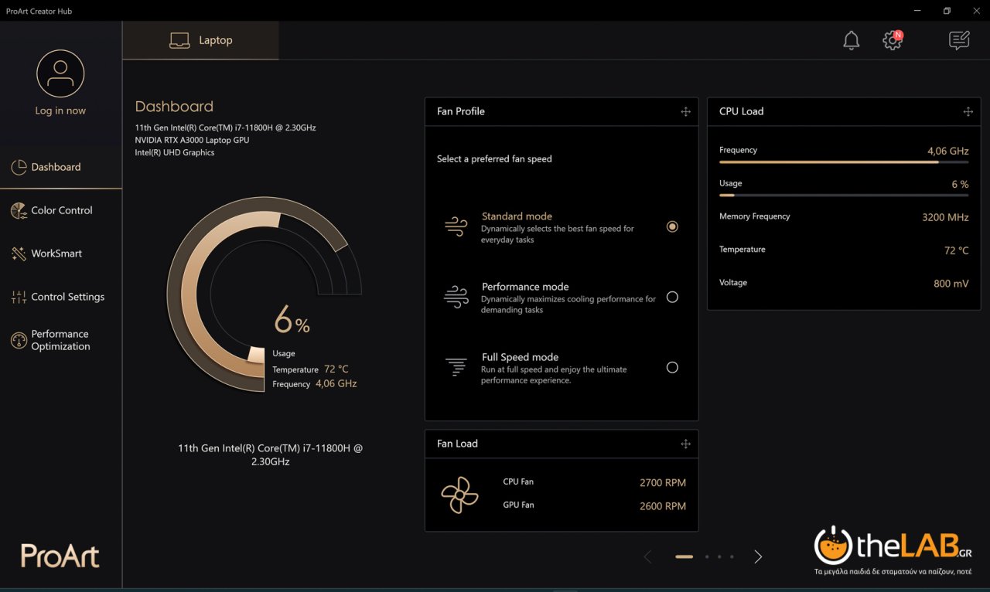Click the notification bell icon
990x592 pixels.
pyautogui.click(x=851, y=40)
